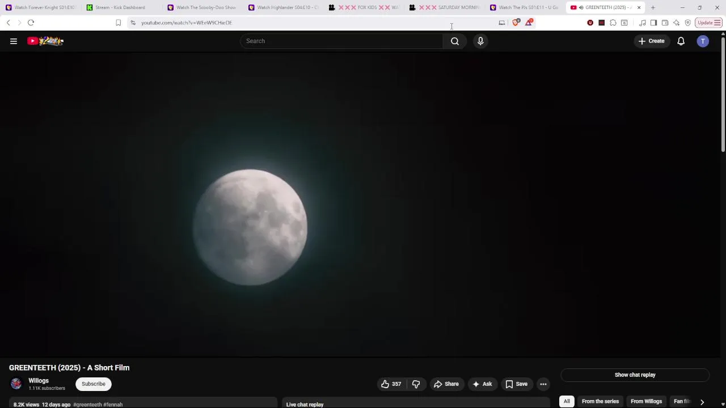Open the new tab plus button
Viewport: 726px width, 408px height.
point(653,7)
